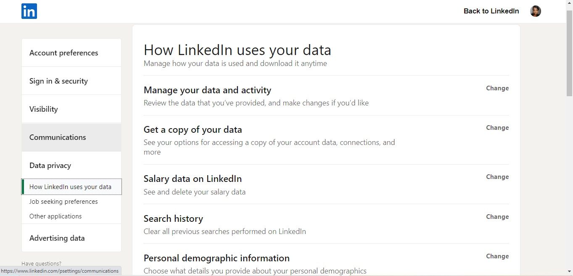Switch to the Visibility settings section
Screen dimensions: 573x276
click(43, 109)
